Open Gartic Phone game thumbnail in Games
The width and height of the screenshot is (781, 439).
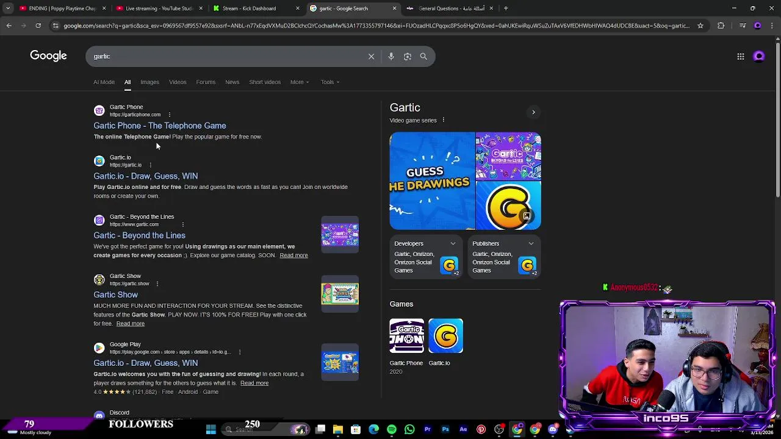tap(406, 336)
